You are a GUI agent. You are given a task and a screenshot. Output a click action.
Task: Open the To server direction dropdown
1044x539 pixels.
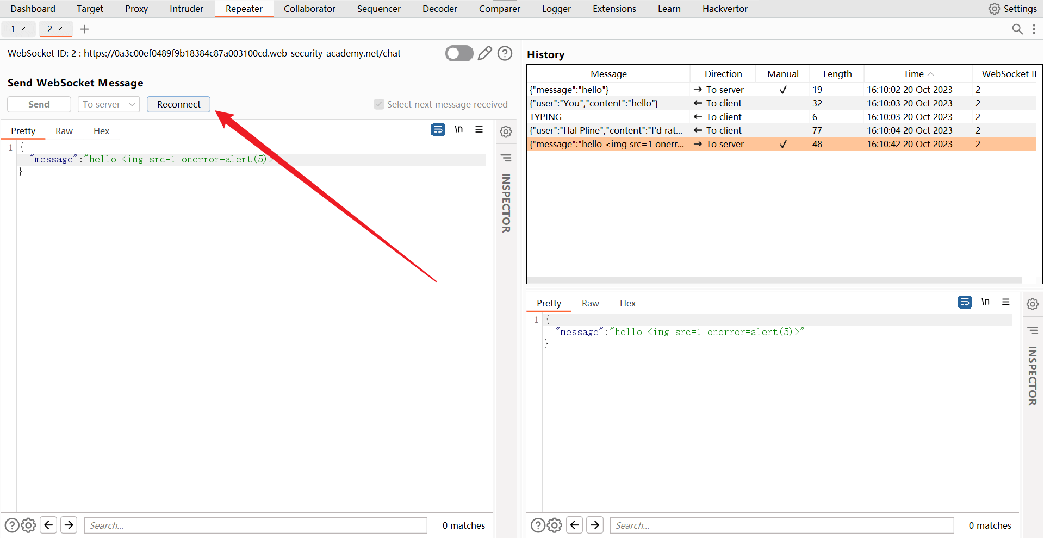pyautogui.click(x=109, y=104)
